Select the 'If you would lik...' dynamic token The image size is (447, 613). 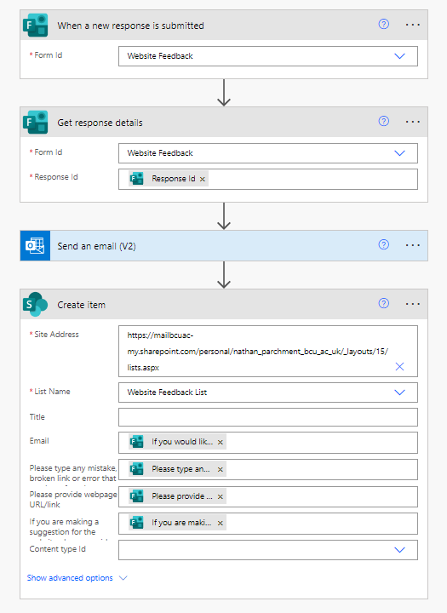pyautogui.click(x=177, y=442)
